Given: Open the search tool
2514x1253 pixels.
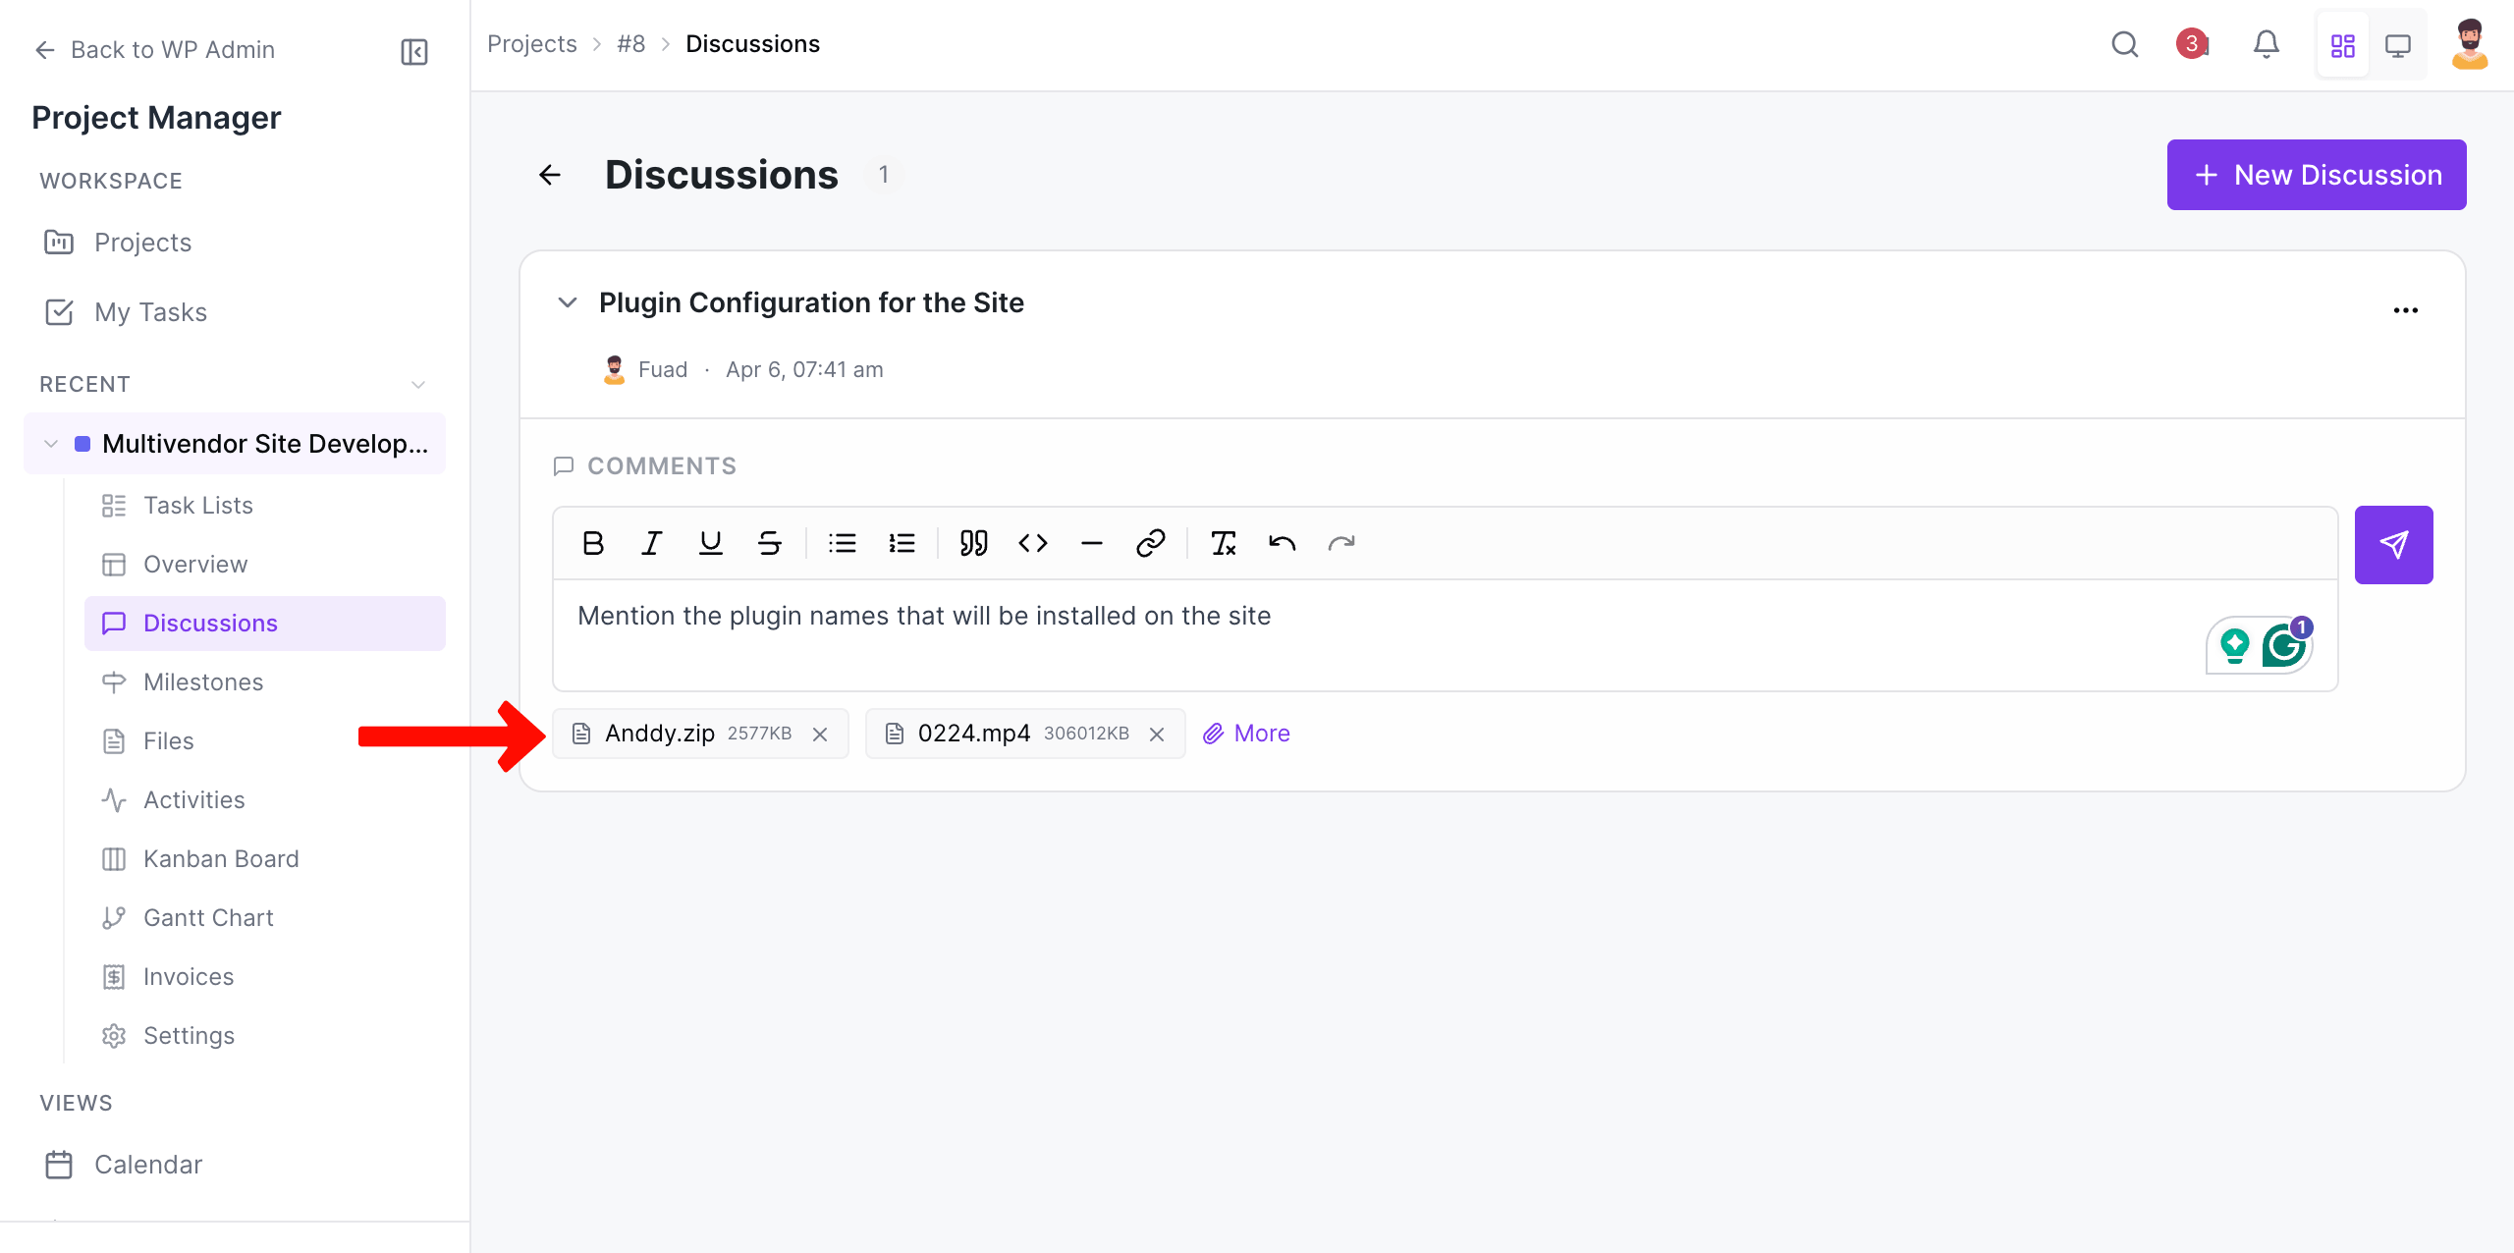Looking at the screenshot, I should [x=2125, y=44].
